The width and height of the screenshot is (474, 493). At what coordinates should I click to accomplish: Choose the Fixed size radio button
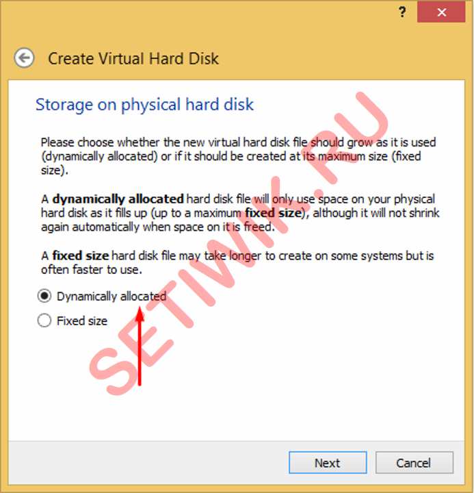(44, 320)
